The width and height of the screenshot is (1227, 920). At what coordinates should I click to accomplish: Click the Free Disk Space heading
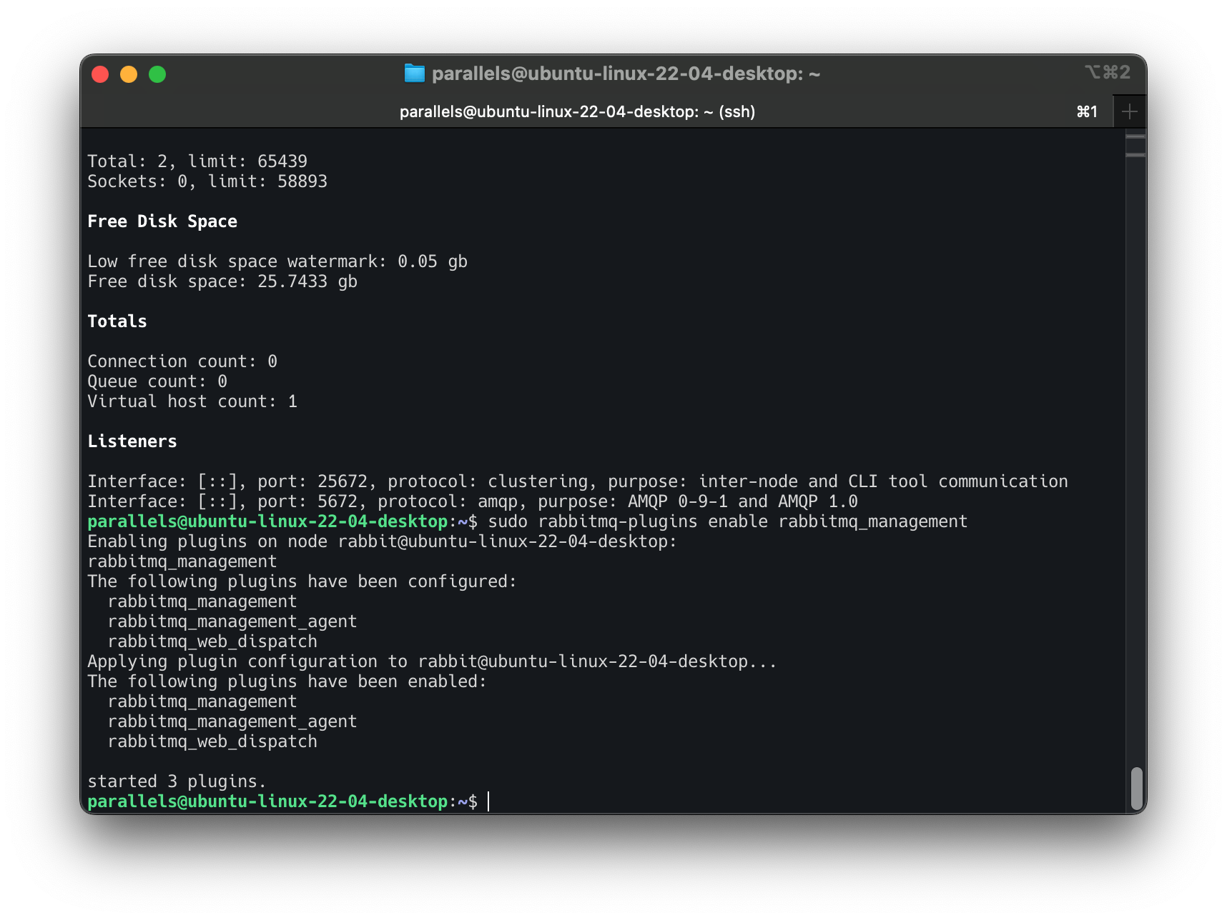[x=162, y=221]
